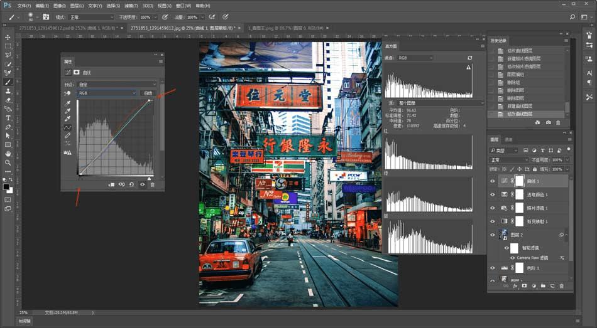597x328 pixels.
Task: Refresh the histogram using the refresh icon
Action: click(469, 58)
